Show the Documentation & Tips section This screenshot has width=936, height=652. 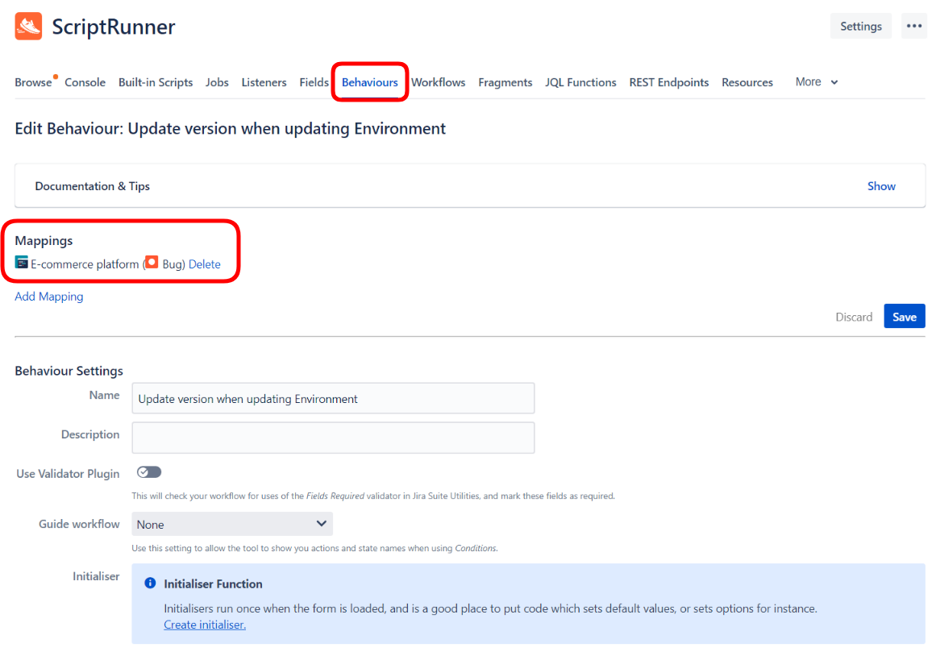pyautogui.click(x=881, y=186)
